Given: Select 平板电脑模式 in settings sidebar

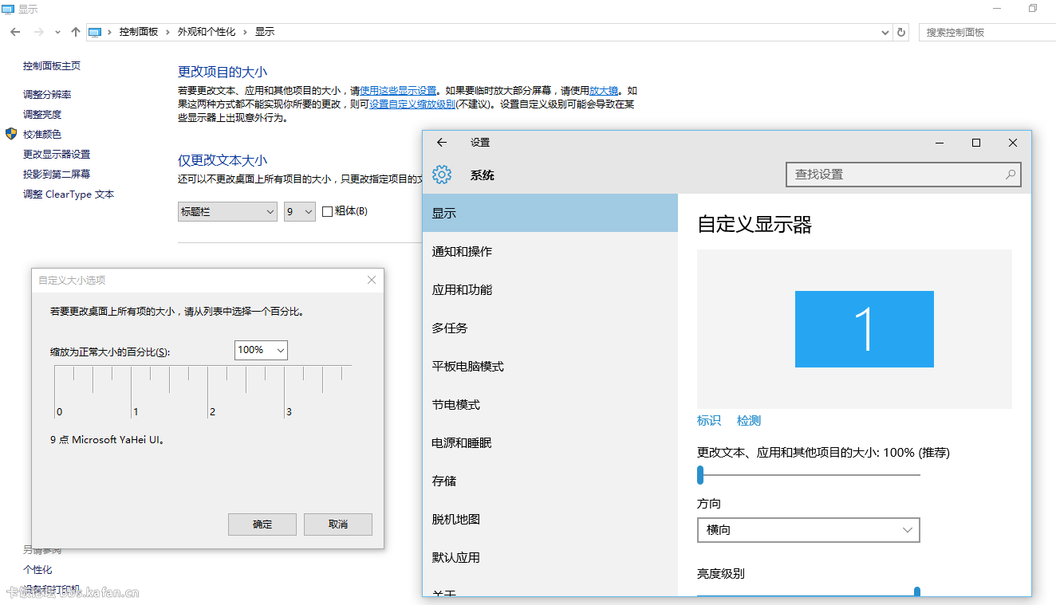Looking at the screenshot, I should point(550,367).
